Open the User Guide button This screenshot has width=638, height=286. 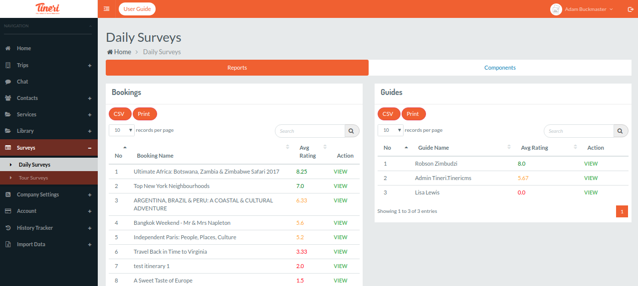coord(137,9)
